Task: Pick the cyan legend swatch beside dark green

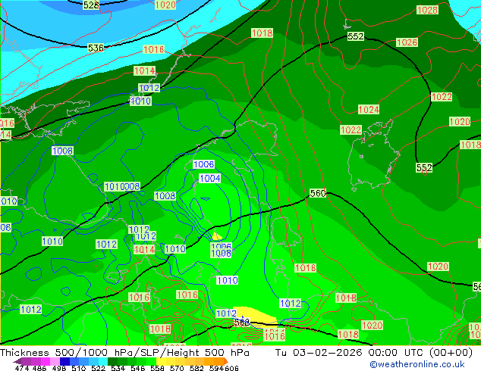Action: pos(103,361)
